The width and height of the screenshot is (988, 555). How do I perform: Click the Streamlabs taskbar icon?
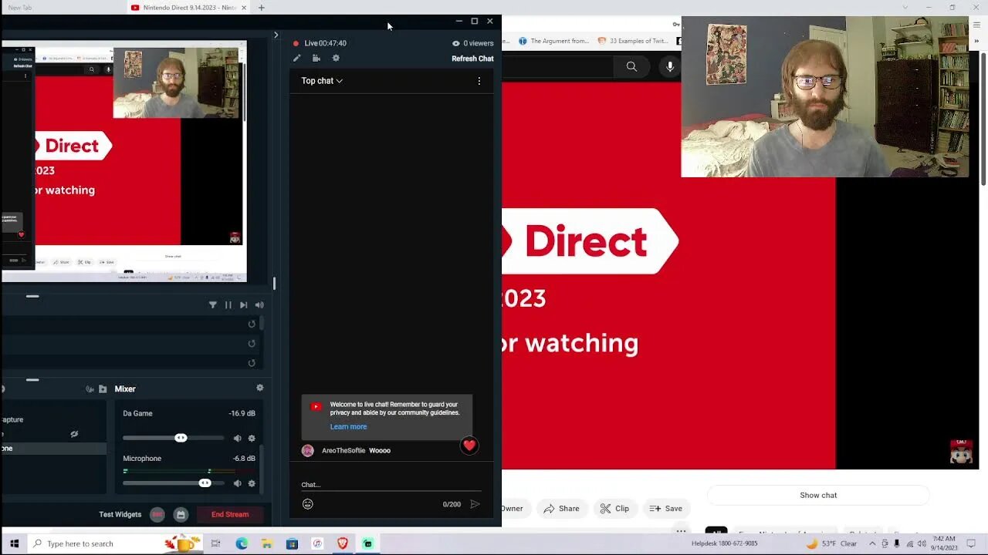367,543
